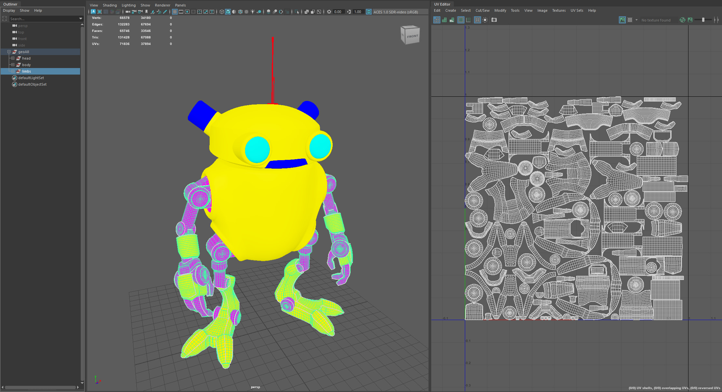Open the Cut/Sew menu in UV Editor
This screenshot has height=392, width=722.
[x=482, y=10]
